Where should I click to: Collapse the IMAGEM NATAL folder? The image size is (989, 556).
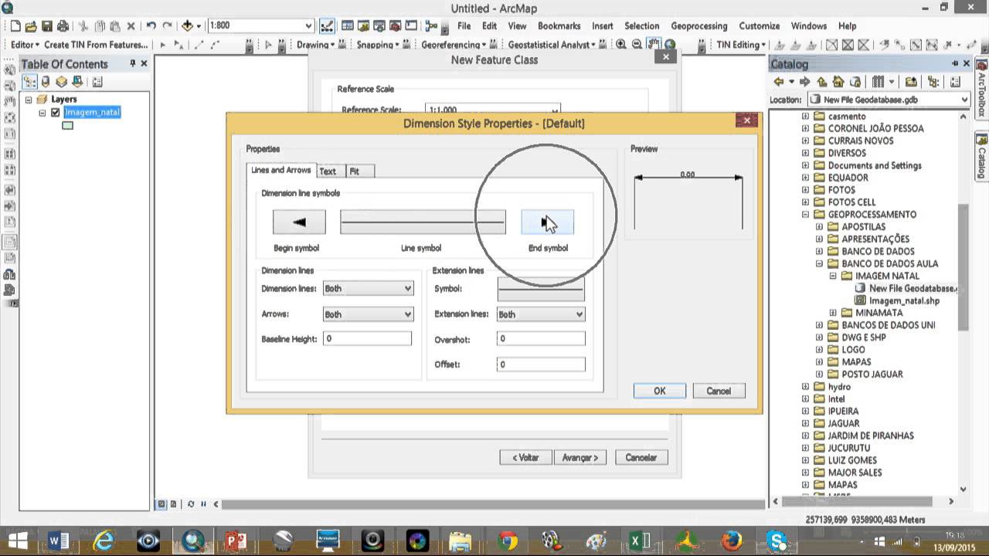tap(833, 276)
